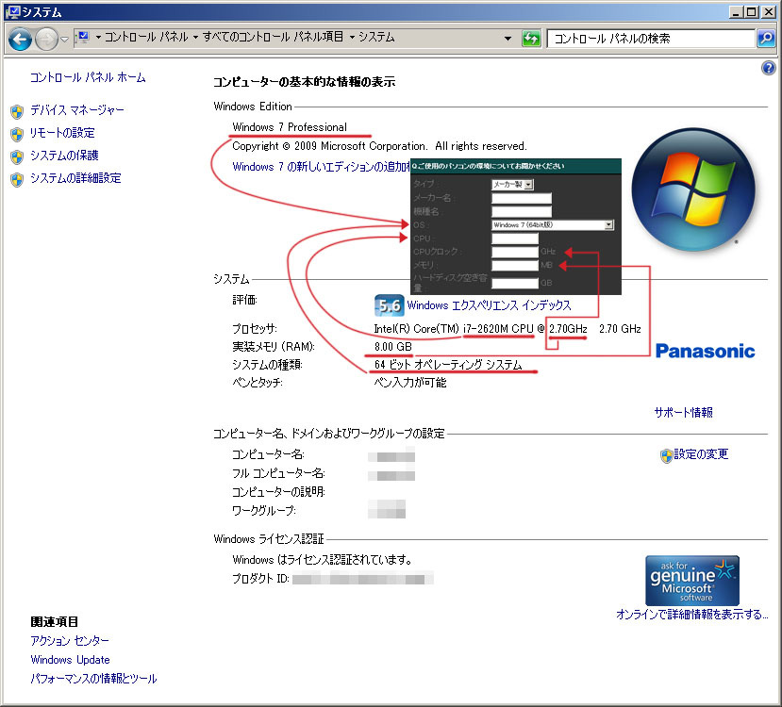The height and width of the screenshot is (707, 782).
Task: Click the 64 ビット オペレーティング システム value
Action: click(x=448, y=365)
